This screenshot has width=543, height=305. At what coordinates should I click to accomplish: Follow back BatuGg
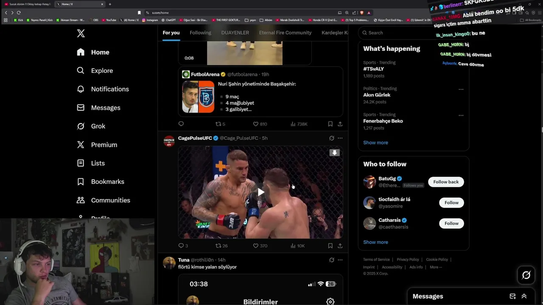(x=446, y=182)
